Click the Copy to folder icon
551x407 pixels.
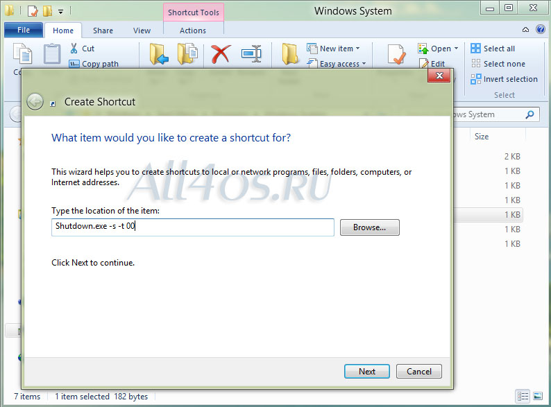pyautogui.click(x=187, y=53)
